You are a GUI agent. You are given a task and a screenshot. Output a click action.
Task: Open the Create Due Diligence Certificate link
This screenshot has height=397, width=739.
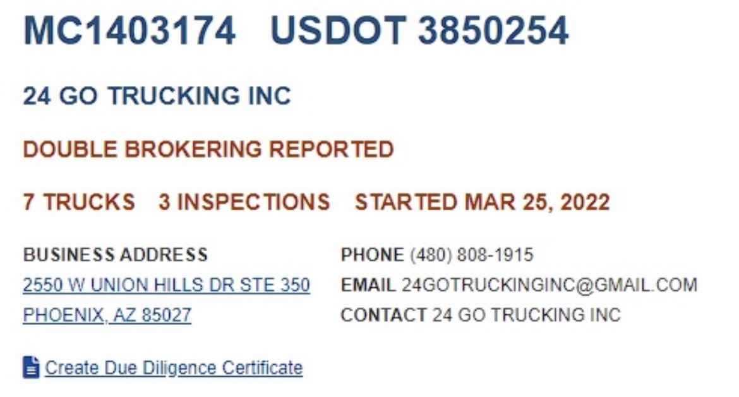click(174, 367)
